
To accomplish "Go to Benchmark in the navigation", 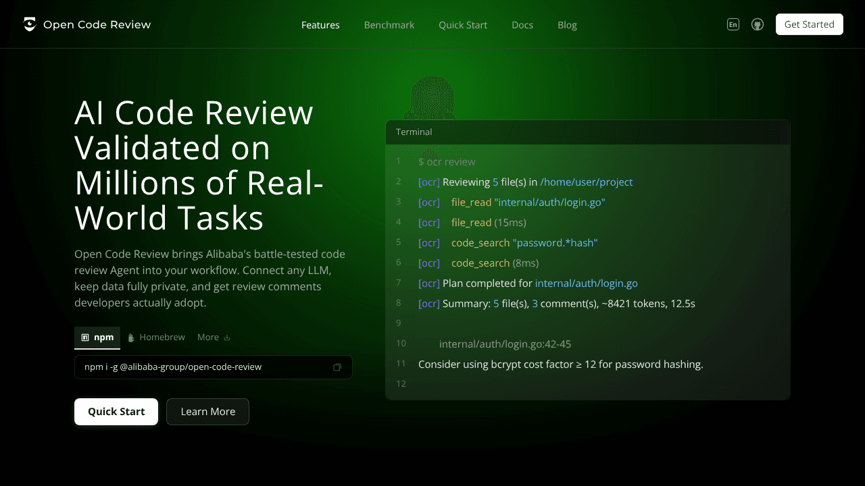I will [389, 25].
